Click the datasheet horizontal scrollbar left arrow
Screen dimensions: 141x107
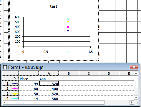click(x=5, y=103)
